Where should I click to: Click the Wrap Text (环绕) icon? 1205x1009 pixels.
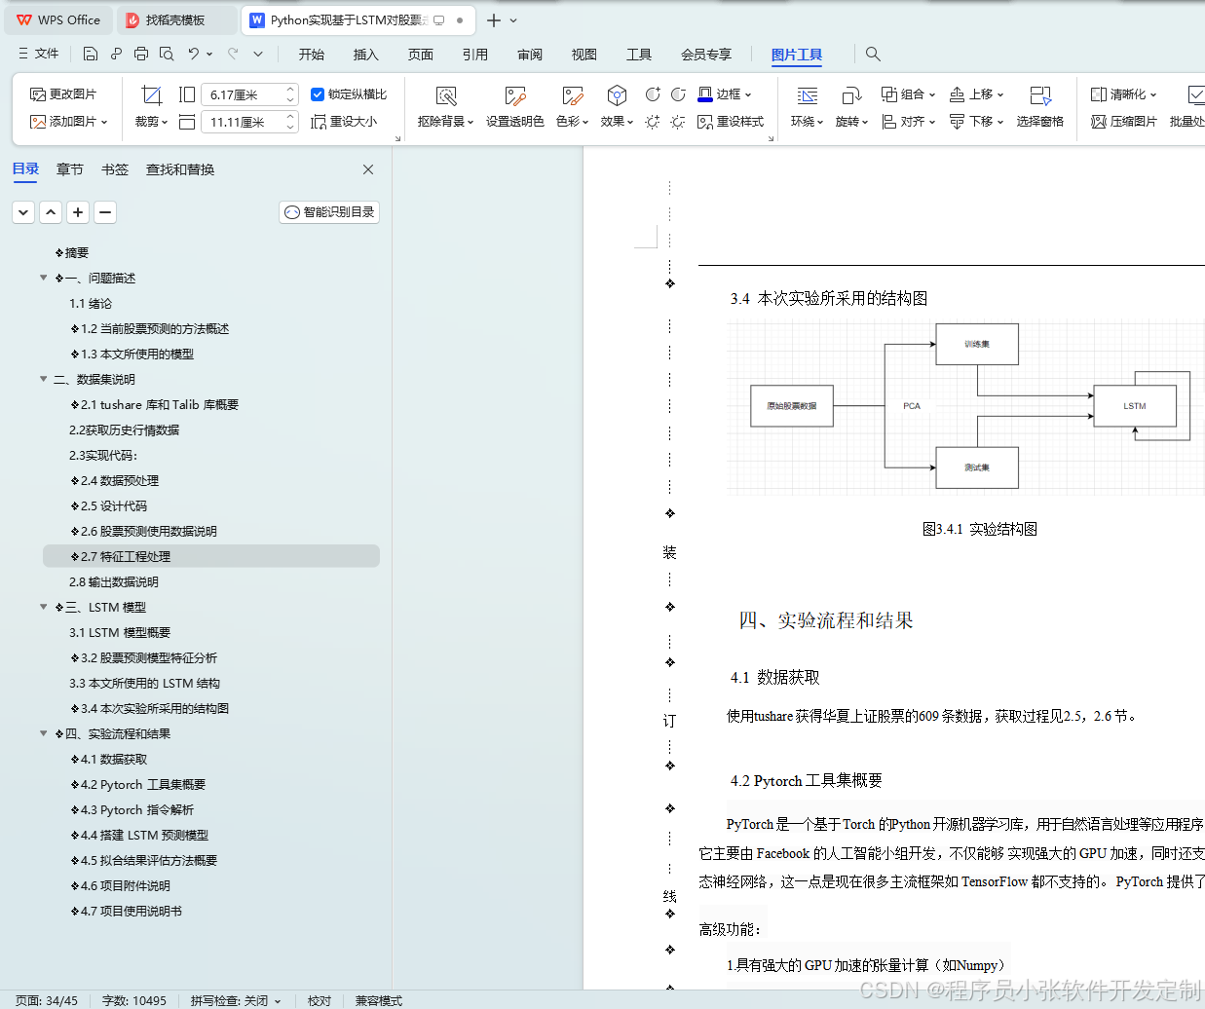pyautogui.click(x=808, y=95)
